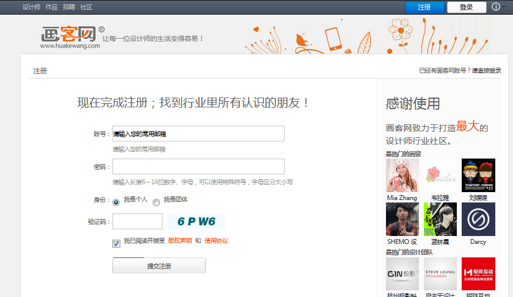Expand the dropdown arrow beside the info icon
This screenshot has width=513, height=297.
(x=504, y=8)
